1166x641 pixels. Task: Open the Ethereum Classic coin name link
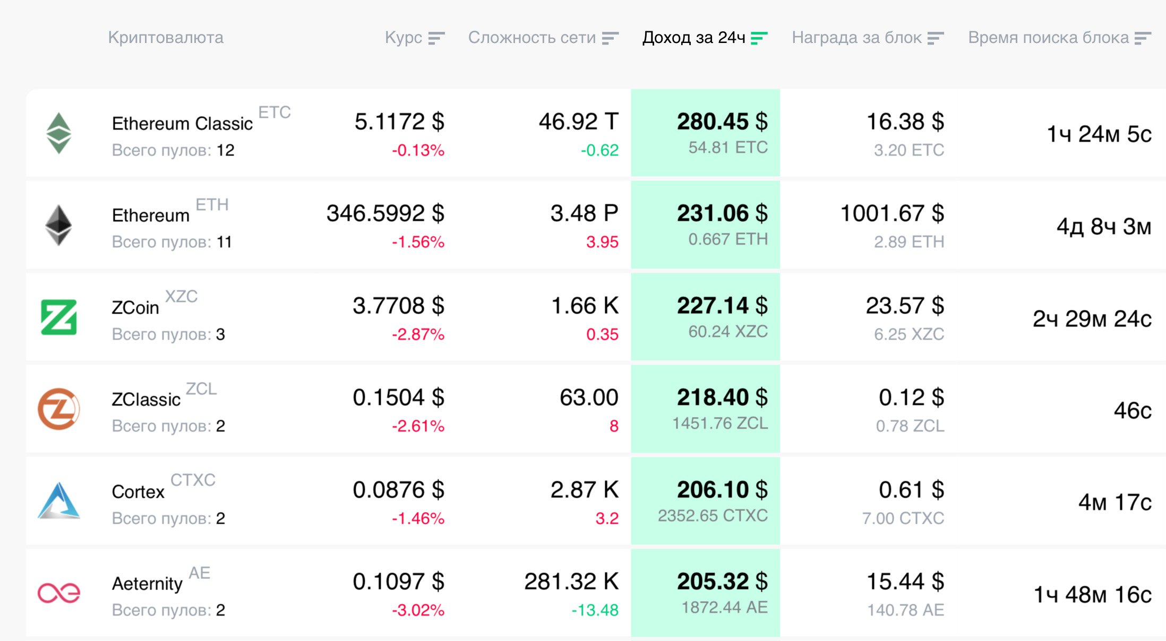(x=182, y=124)
